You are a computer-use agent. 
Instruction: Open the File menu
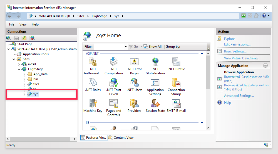12,24
